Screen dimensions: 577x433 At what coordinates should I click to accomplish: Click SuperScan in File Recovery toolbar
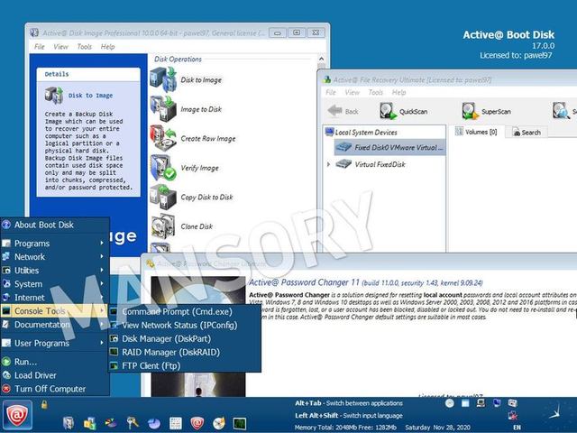(486, 111)
